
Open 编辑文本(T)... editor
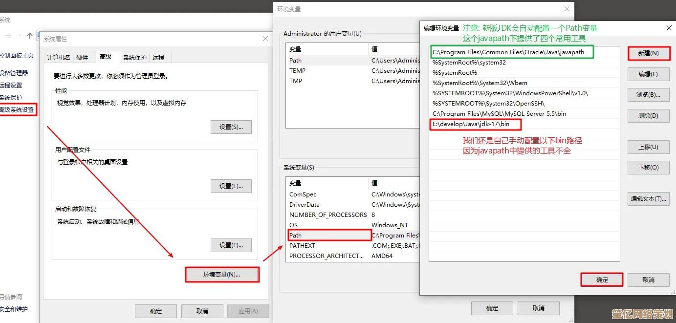pos(648,199)
